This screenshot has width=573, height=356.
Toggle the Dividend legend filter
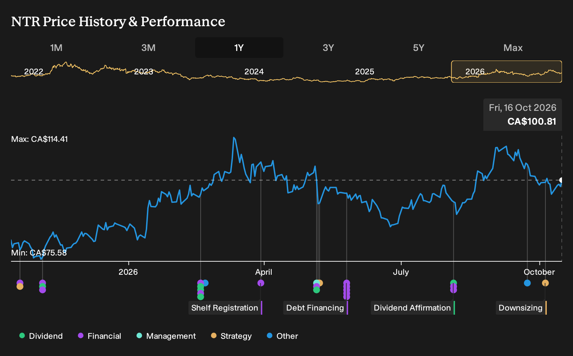coord(41,336)
